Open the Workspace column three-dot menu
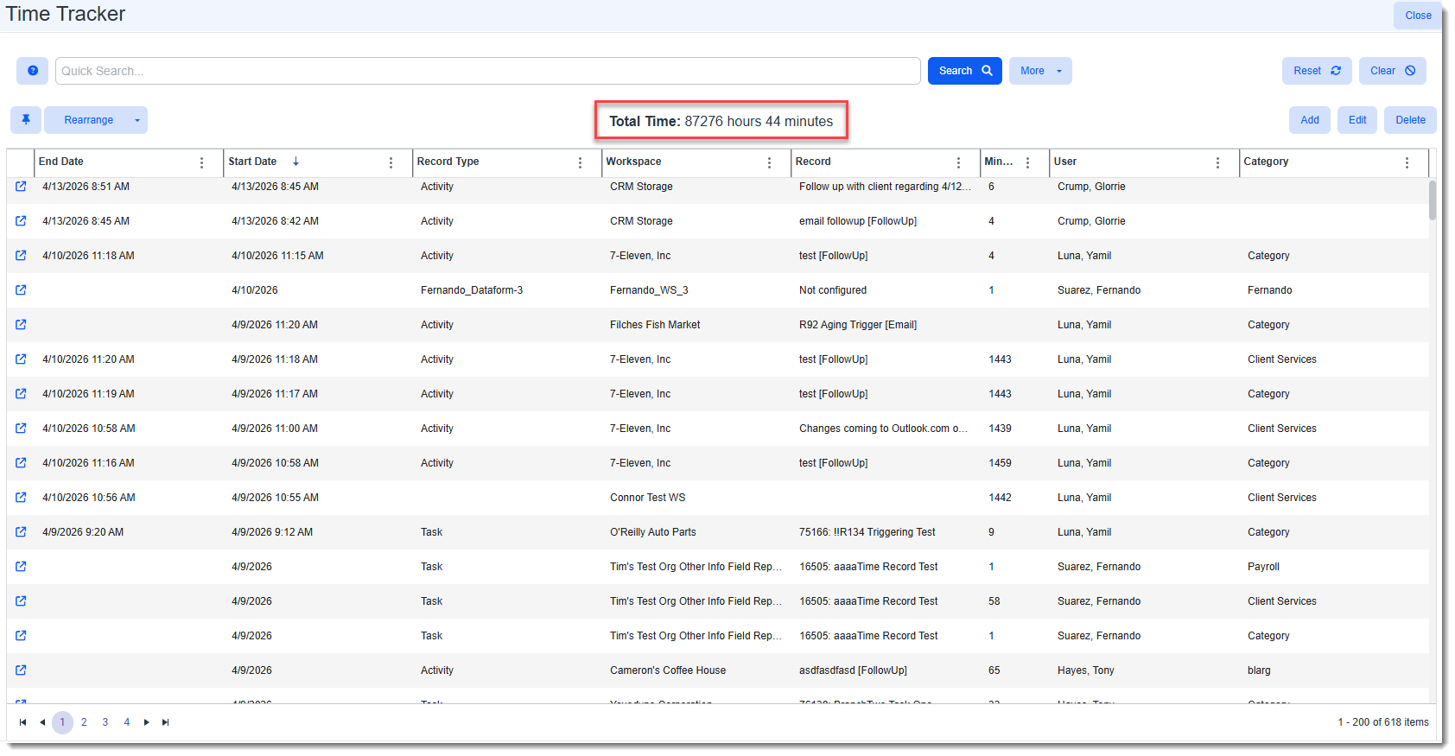Screen dimensions: 1455x756 (x=769, y=162)
